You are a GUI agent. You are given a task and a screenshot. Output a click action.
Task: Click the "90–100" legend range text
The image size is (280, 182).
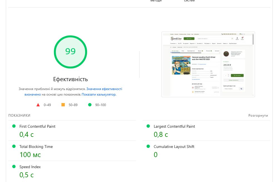click(x=101, y=105)
